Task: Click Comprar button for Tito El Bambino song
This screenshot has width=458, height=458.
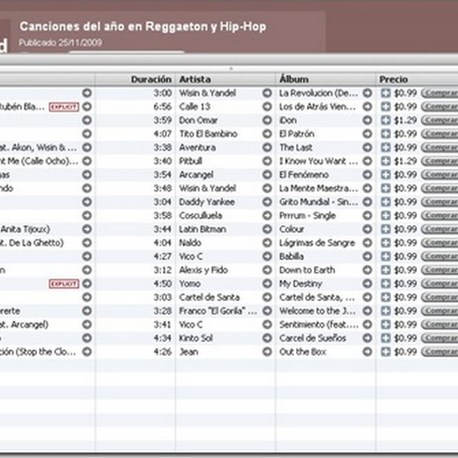Action: [x=440, y=134]
